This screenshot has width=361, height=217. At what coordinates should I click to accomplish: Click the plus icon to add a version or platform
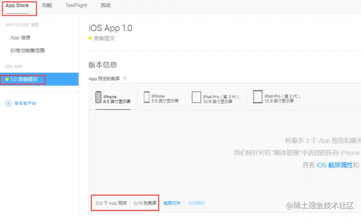tap(9, 103)
